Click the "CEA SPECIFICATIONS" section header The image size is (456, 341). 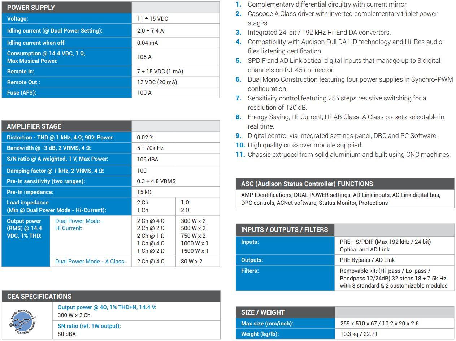pos(39,296)
